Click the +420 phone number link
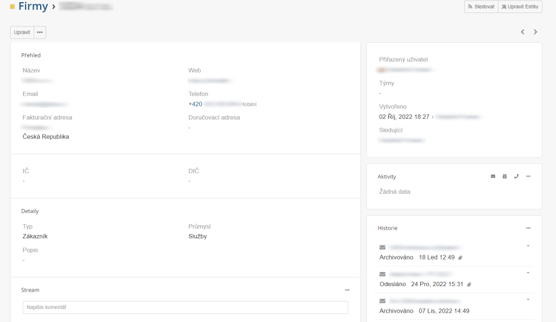 [x=195, y=104]
